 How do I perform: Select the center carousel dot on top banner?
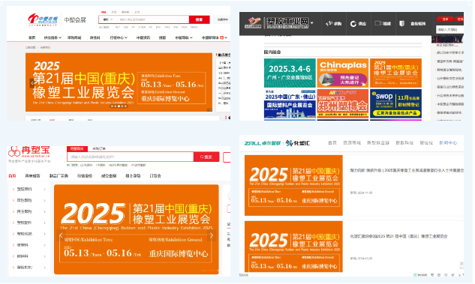click(x=119, y=106)
